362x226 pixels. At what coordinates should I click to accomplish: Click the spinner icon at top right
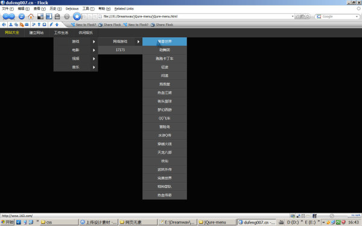point(358,8)
